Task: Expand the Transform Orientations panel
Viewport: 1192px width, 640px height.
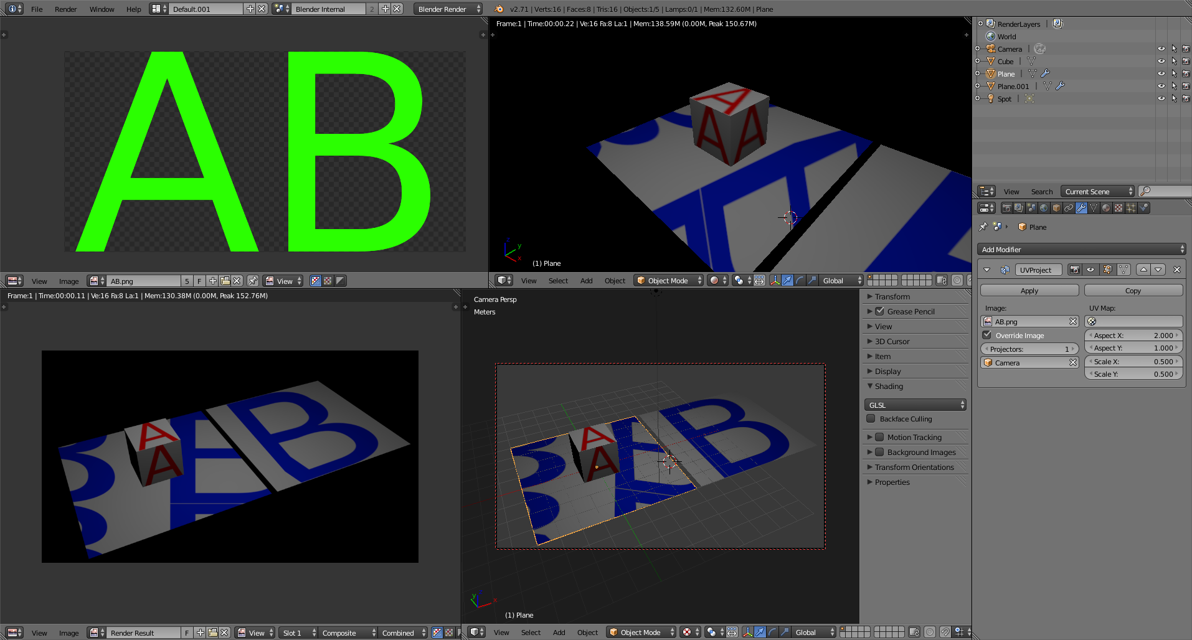Action: point(916,467)
